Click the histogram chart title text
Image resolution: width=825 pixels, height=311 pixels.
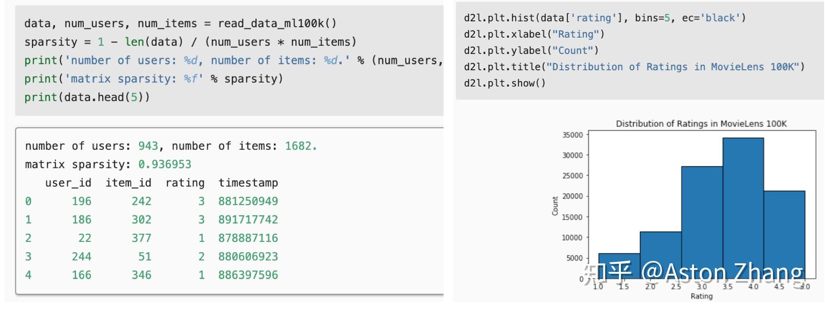click(701, 124)
